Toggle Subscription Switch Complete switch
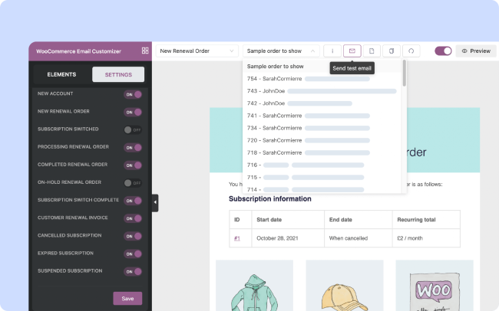The height and width of the screenshot is (311, 499). click(133, 201)
